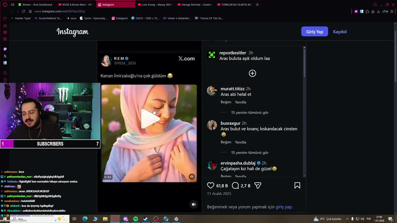Open comments via speech bubble icon
The image size is (397, 223).
[235, 186]
